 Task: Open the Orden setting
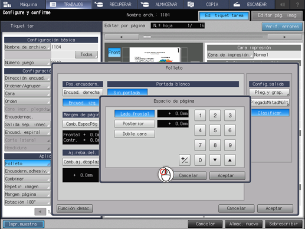coord(27,102)
